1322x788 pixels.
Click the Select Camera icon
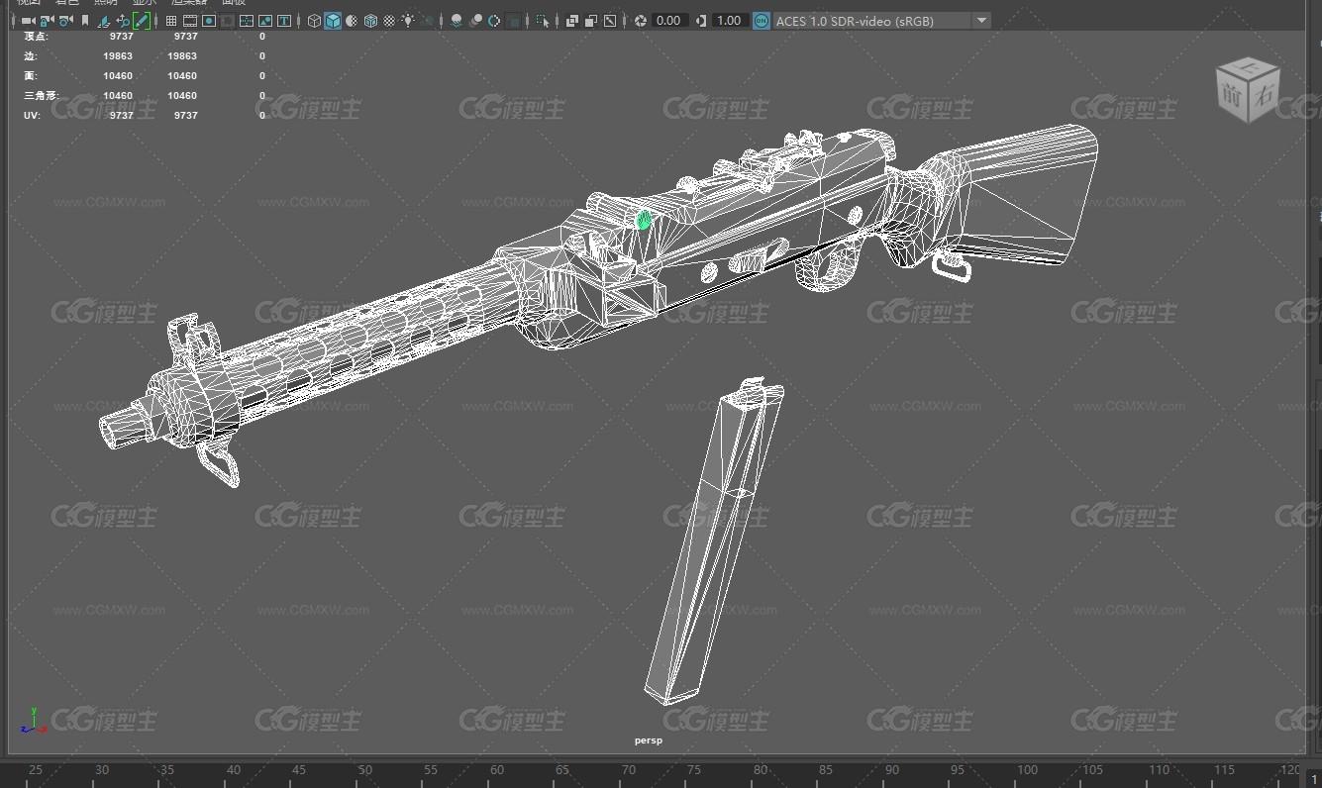tap(28, 20)
